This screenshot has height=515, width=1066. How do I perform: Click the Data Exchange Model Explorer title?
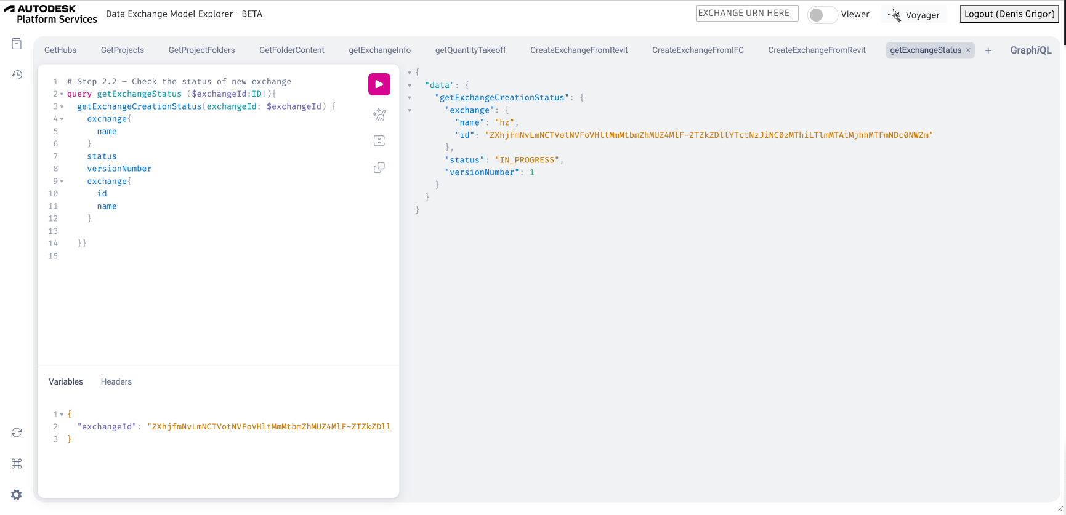[x=184, y=14]
